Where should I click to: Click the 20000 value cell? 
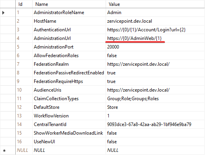coord(155,47)
